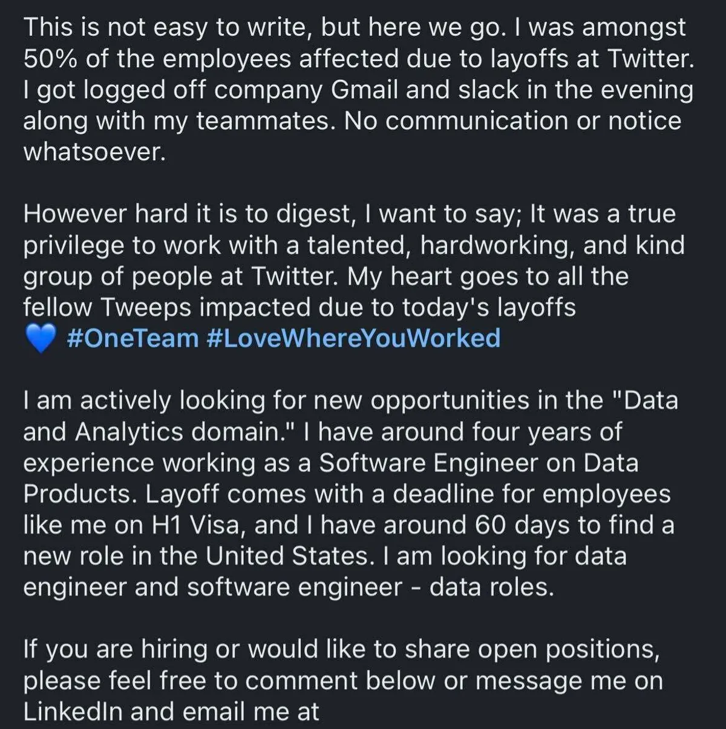Select the word "whatsoever." in the first paragraph
The image size is (726, 729).
(x=94, y=151)
